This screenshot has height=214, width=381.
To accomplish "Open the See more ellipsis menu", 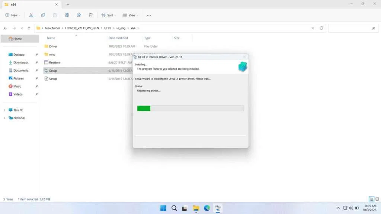I will [149, 15].
